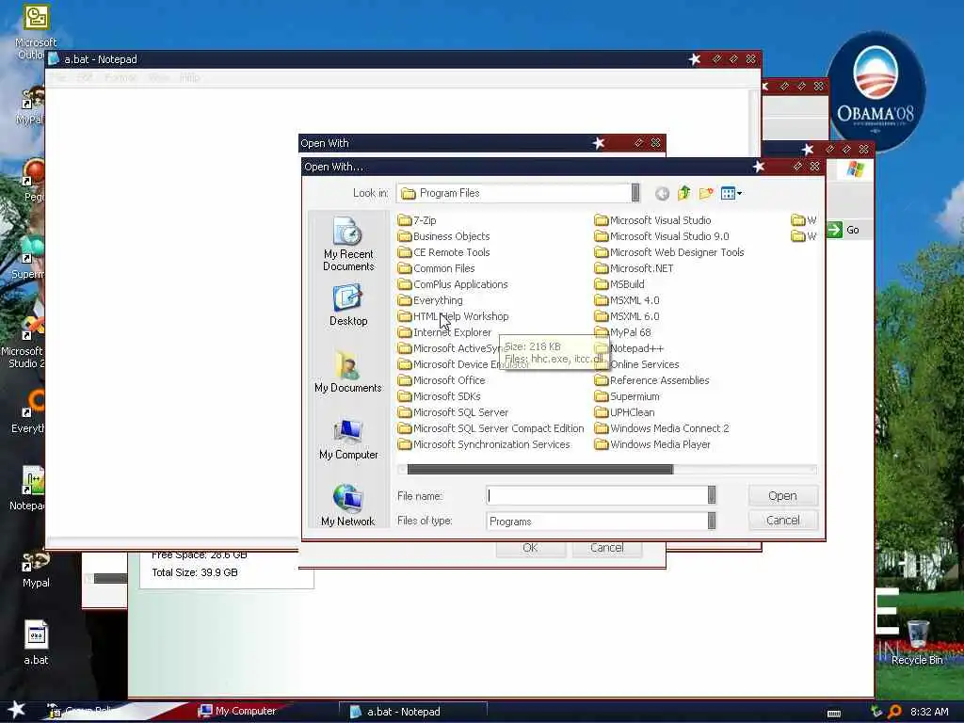This screenshot has width=964, height=723.
Task: Select Microsoft Synchronization Services folder
Action: (484, 444)
